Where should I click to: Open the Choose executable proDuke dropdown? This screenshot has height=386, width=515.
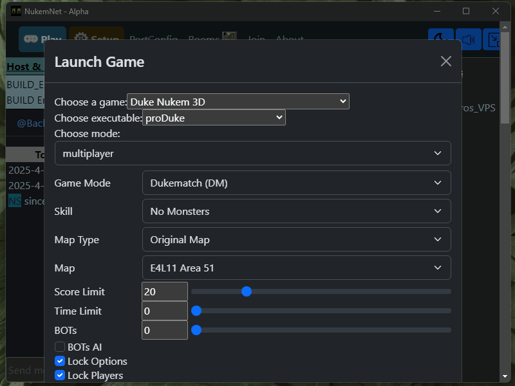[x=214, y=118]
